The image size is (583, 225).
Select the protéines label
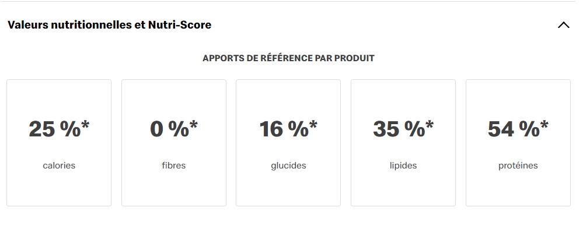click(x=518, y=166)
